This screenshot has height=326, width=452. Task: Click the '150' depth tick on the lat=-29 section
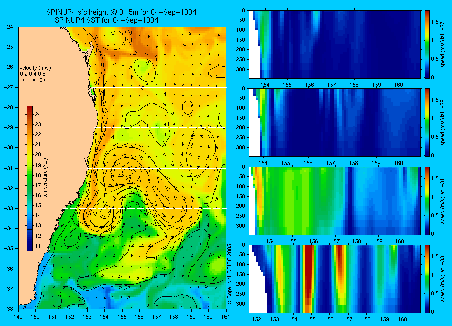point(241,118)
